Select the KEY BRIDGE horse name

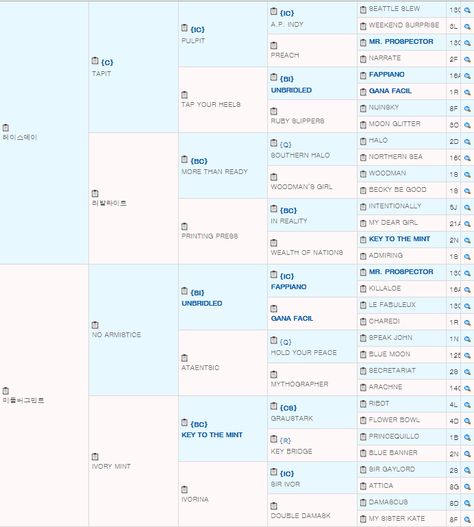(292, 452)
